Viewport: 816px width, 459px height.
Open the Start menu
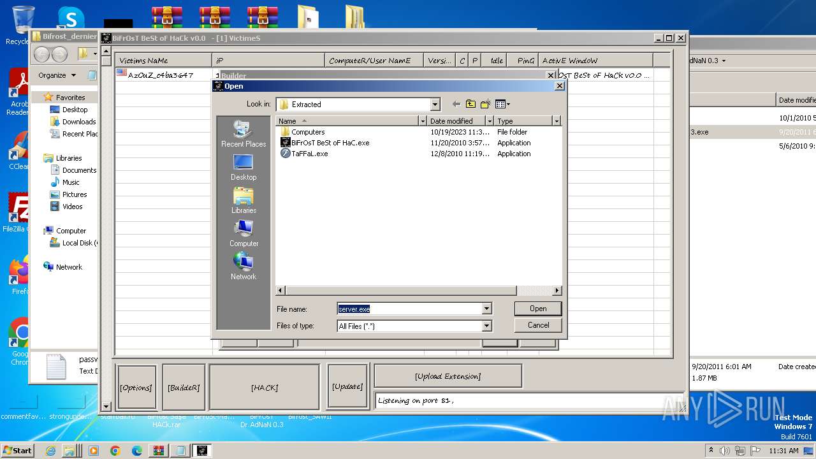coord(17,450)
